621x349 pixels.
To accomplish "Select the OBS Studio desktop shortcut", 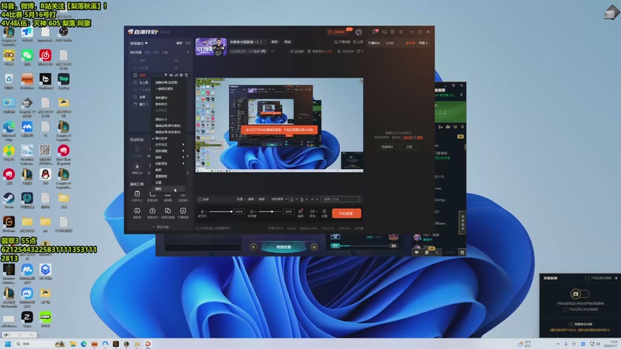I will [64, 32].
